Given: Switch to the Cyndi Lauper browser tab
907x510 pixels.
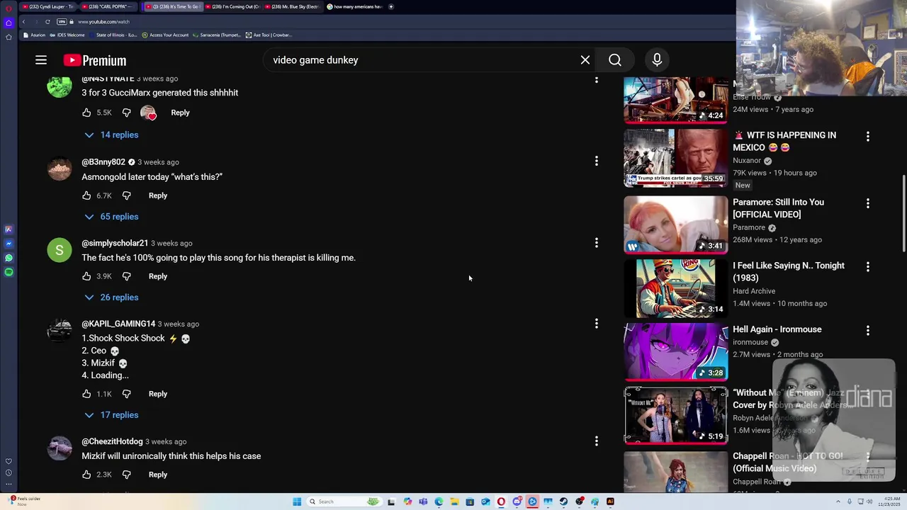Looking at the screenshot, I should 47,6.
